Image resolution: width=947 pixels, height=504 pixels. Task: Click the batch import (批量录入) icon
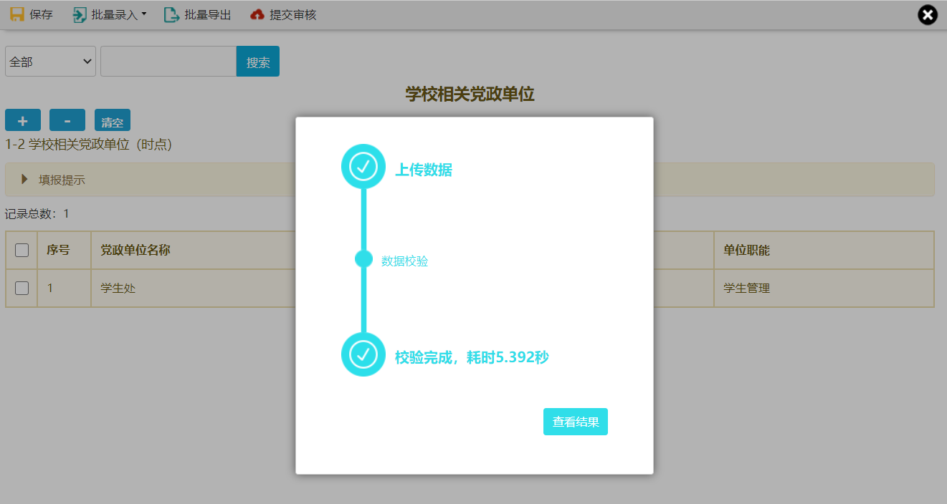point(80,14)
